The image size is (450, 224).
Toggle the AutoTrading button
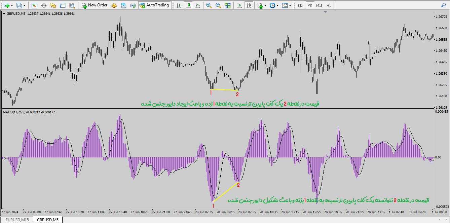coord(154,5)
